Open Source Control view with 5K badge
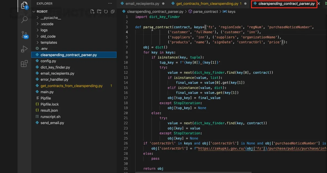The width and height of the screenshot is (327, 173). pos(24,34)
